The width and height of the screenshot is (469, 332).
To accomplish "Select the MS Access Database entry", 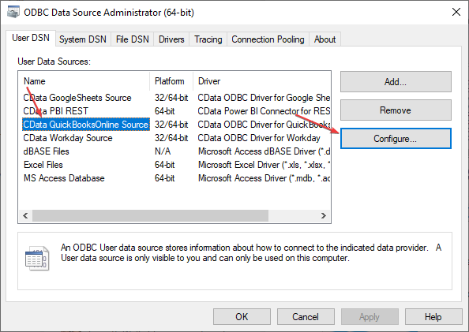I will (64, 178).
